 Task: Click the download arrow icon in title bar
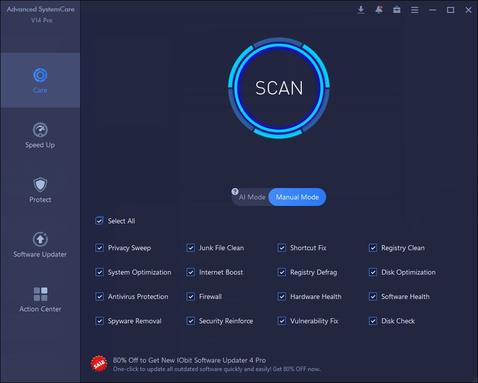click(x=361, y=10)
